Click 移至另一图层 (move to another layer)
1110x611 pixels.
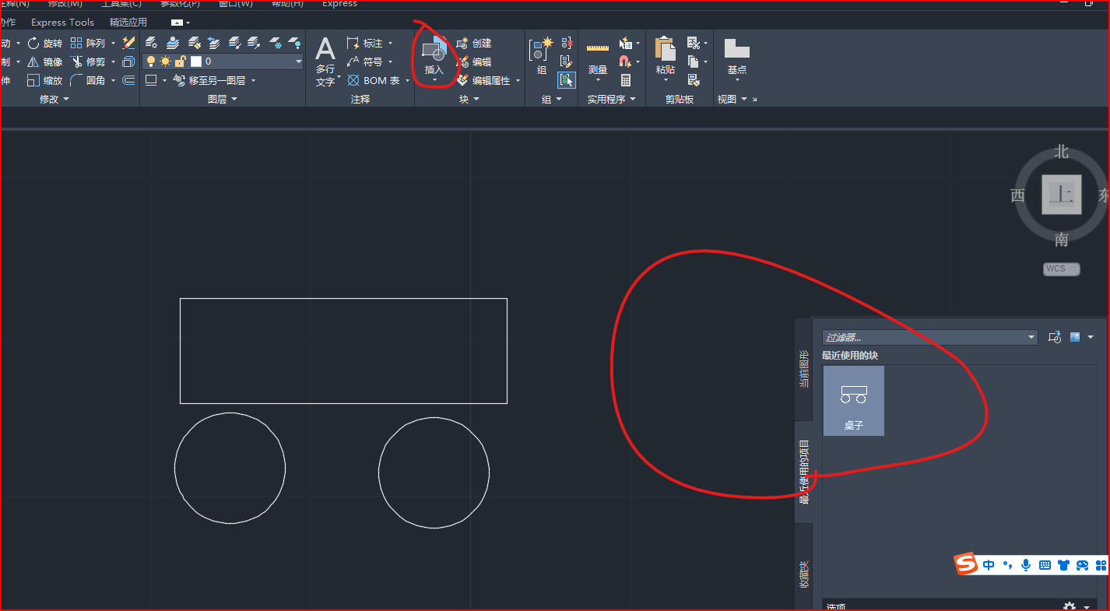[x=209, y=80]
